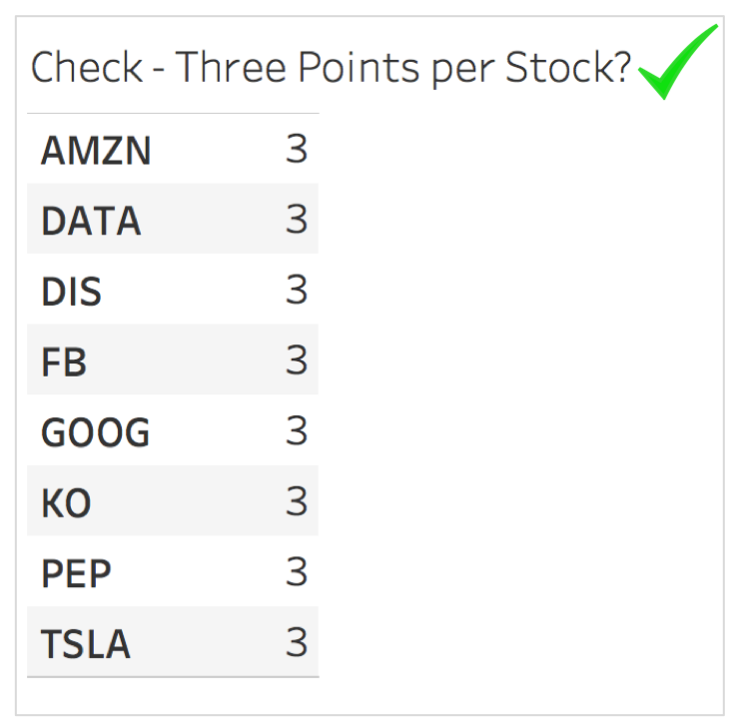Click the value 3 for TSLA
The image size is (736, 726).
click(297, 642)
